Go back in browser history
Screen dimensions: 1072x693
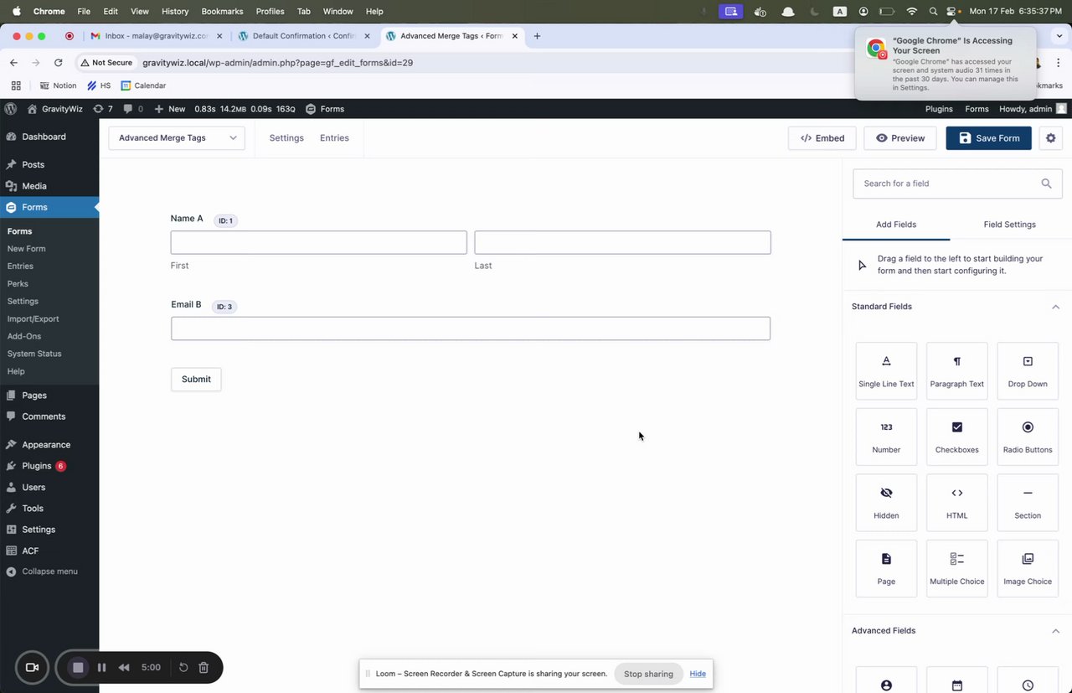click(13, 63)
